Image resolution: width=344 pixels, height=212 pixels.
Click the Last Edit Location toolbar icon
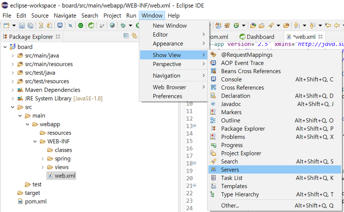[328, 26]
